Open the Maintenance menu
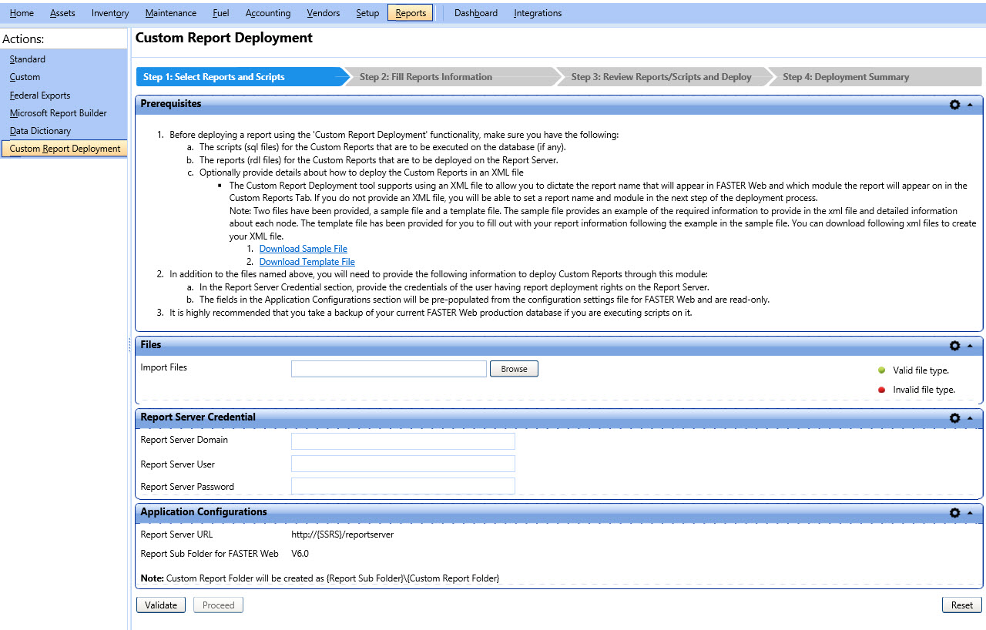Screen dimensions: 986x630 coord(170,13)
